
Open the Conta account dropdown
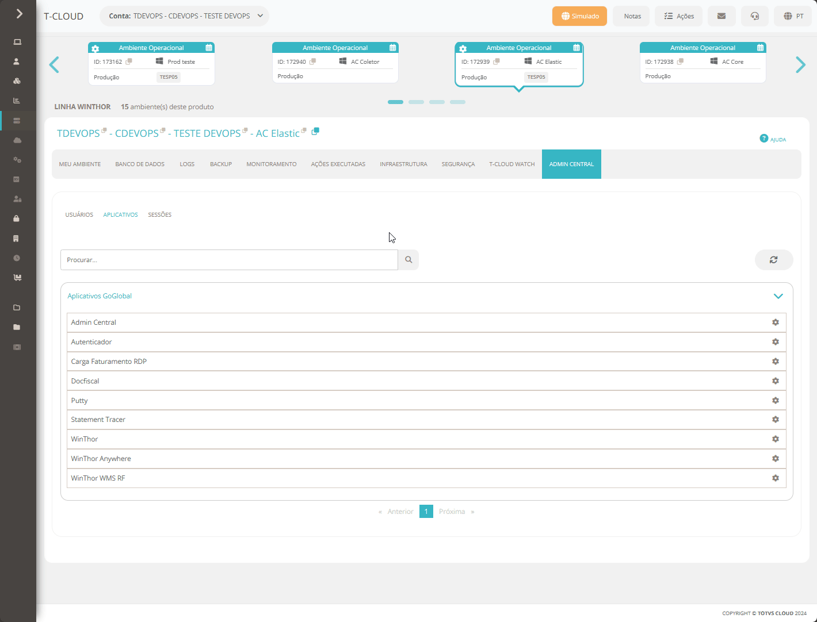[184, 16]
